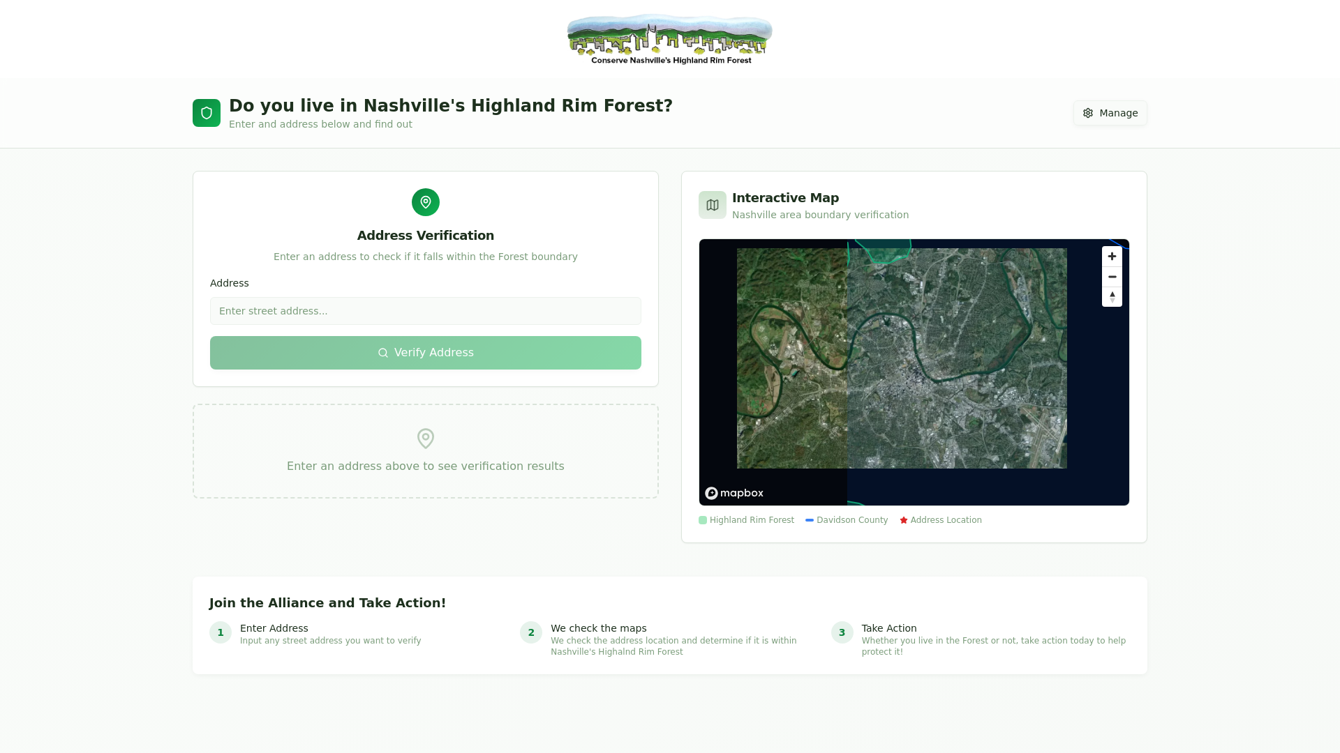Click 'Nashville area boundary verification' subtitle

820,215
